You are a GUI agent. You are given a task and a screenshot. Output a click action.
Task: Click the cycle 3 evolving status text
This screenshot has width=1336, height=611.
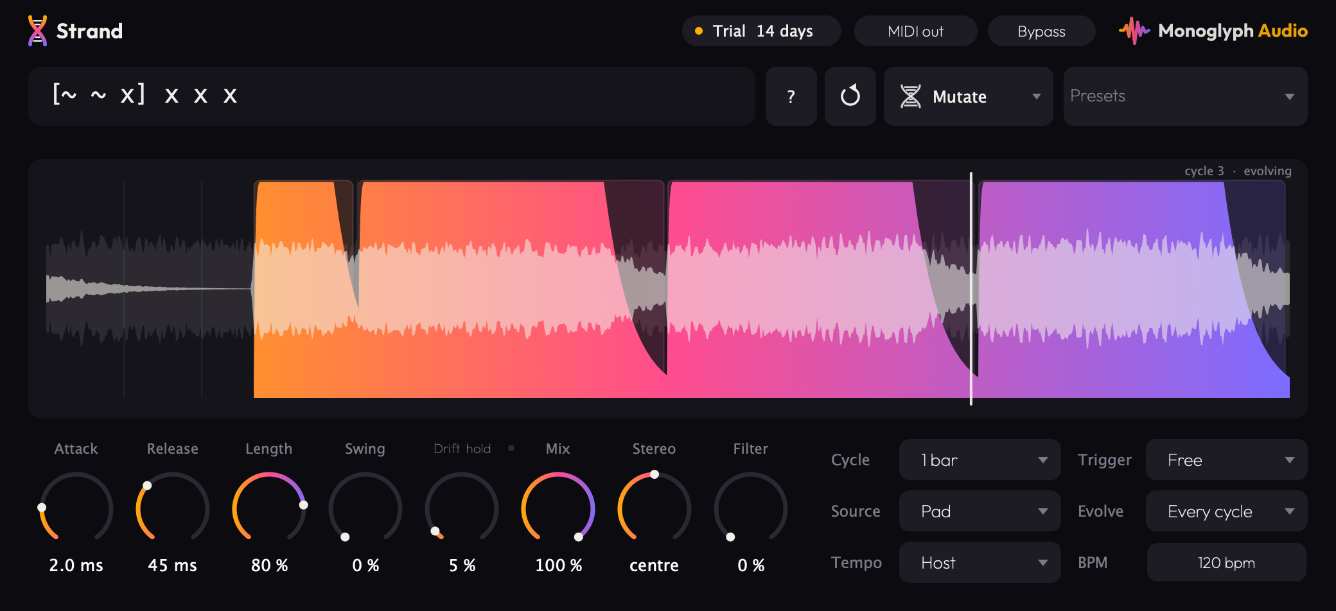[1238, 171]
